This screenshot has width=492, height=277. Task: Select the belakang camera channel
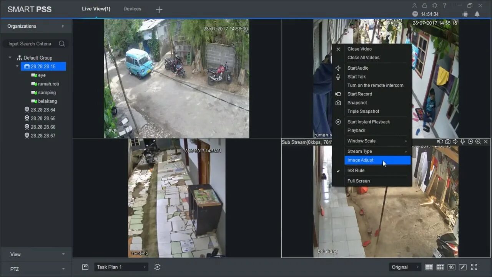[47, 101]
